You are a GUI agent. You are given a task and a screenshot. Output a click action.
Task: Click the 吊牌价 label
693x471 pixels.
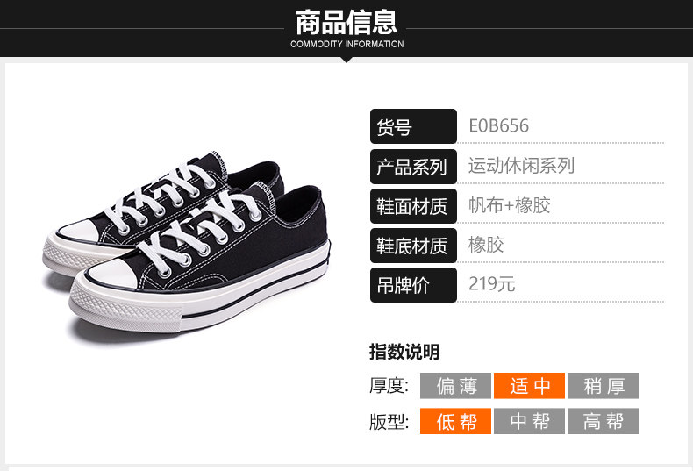point(413,285)
